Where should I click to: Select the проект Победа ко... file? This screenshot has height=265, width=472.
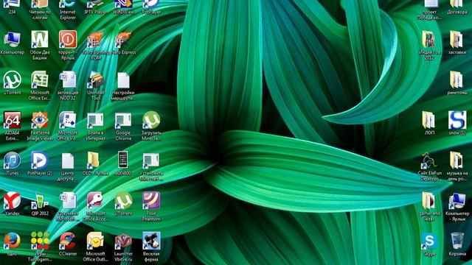point(429,10)
